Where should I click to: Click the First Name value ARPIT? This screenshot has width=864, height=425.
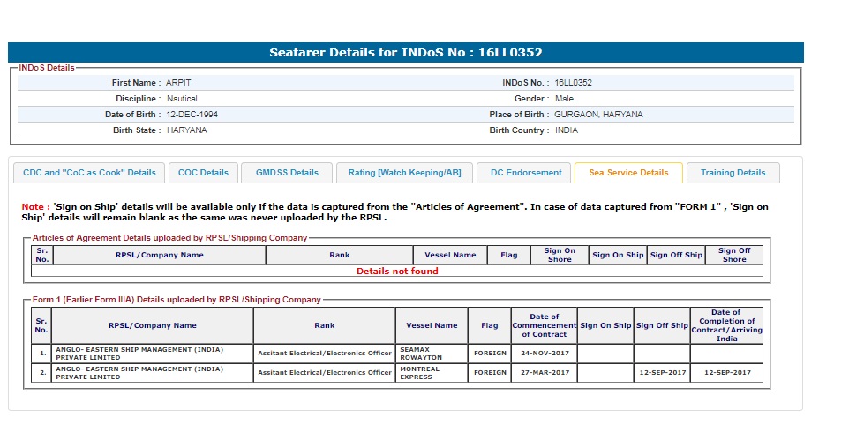click(x=178, y=83)
